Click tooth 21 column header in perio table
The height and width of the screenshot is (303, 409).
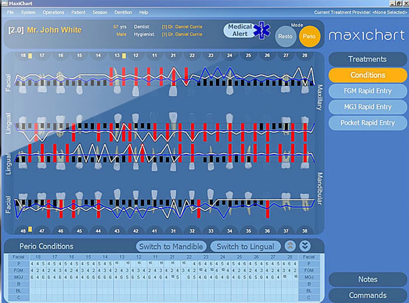pos(172,257)
